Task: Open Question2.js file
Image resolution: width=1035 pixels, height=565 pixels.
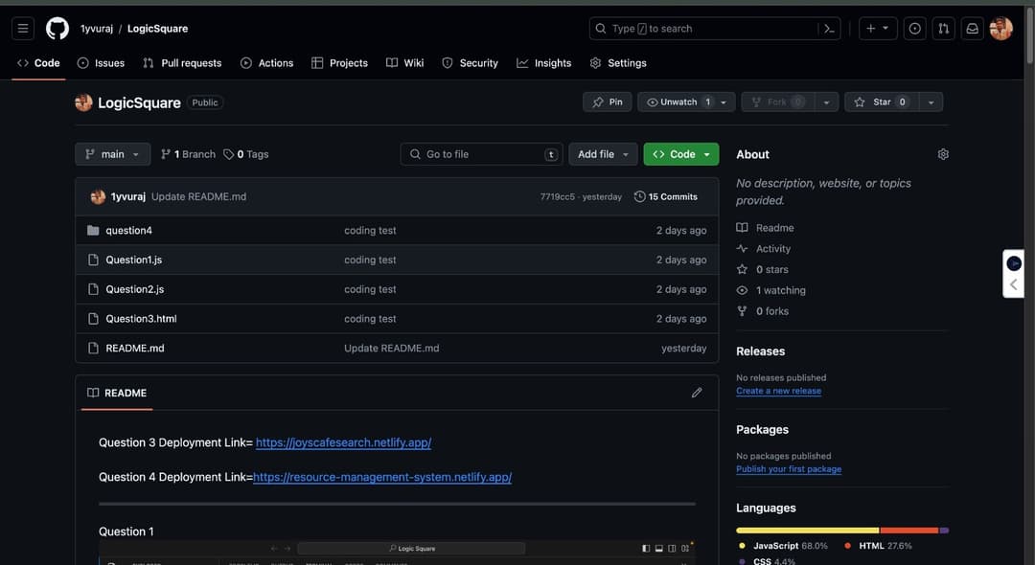Action: [135, 289]
